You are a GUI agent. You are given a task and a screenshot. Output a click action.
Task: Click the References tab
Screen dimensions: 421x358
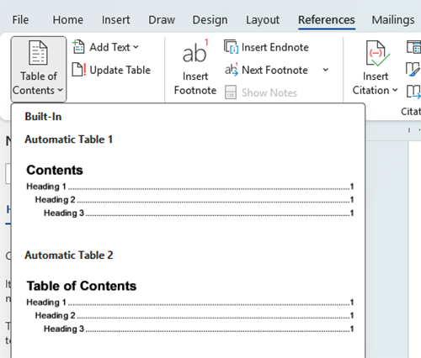point(327,20)
